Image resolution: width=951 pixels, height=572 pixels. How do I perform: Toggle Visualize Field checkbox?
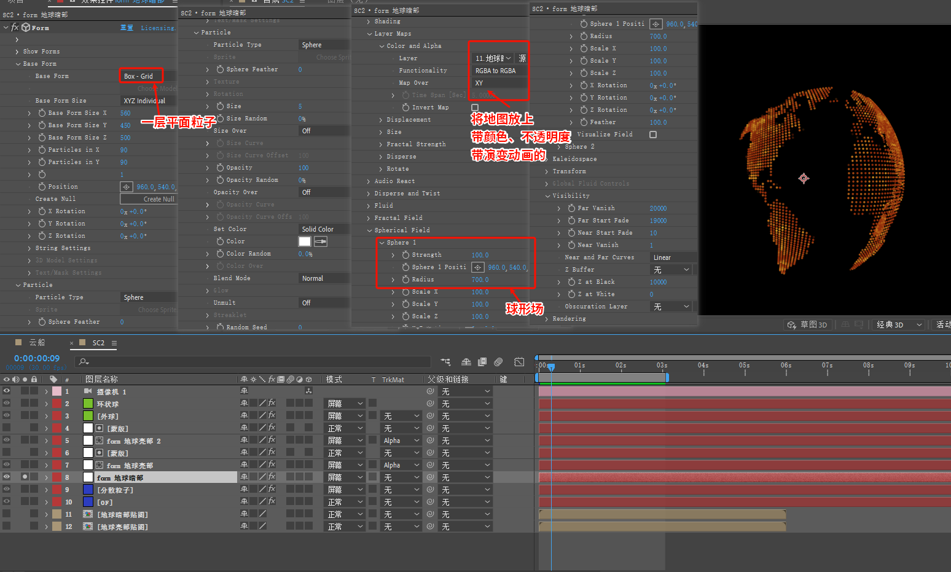pos(653,135)
